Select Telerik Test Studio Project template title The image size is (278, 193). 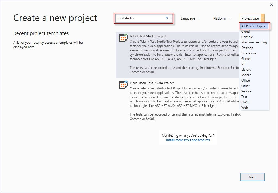[x=148, y=36]
